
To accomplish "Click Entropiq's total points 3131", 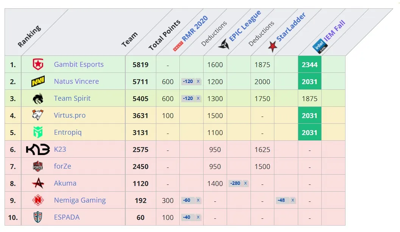I will [x=140, y=132].
